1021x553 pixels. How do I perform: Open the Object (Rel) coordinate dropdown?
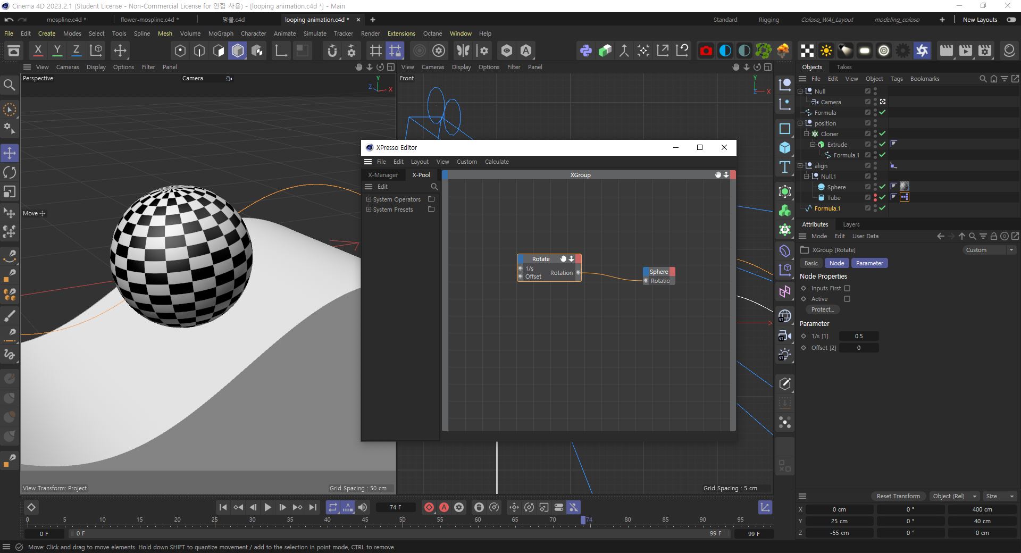click(x=955, y=496)
